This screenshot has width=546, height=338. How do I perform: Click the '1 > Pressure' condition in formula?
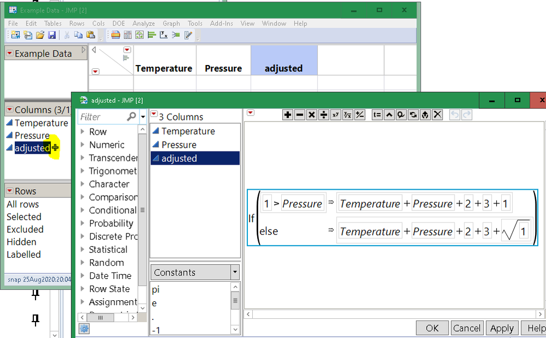293,203
